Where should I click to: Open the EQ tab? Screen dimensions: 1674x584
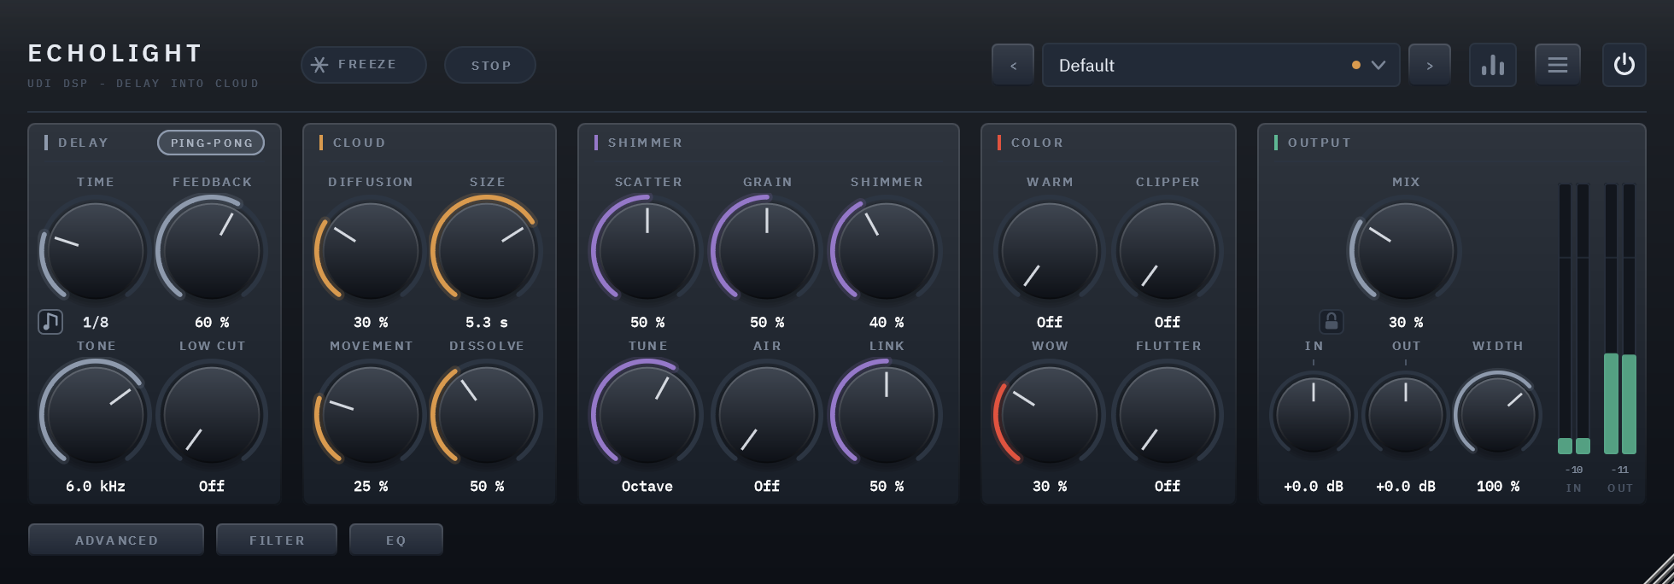pyautogui.click(x=396, y=540)
